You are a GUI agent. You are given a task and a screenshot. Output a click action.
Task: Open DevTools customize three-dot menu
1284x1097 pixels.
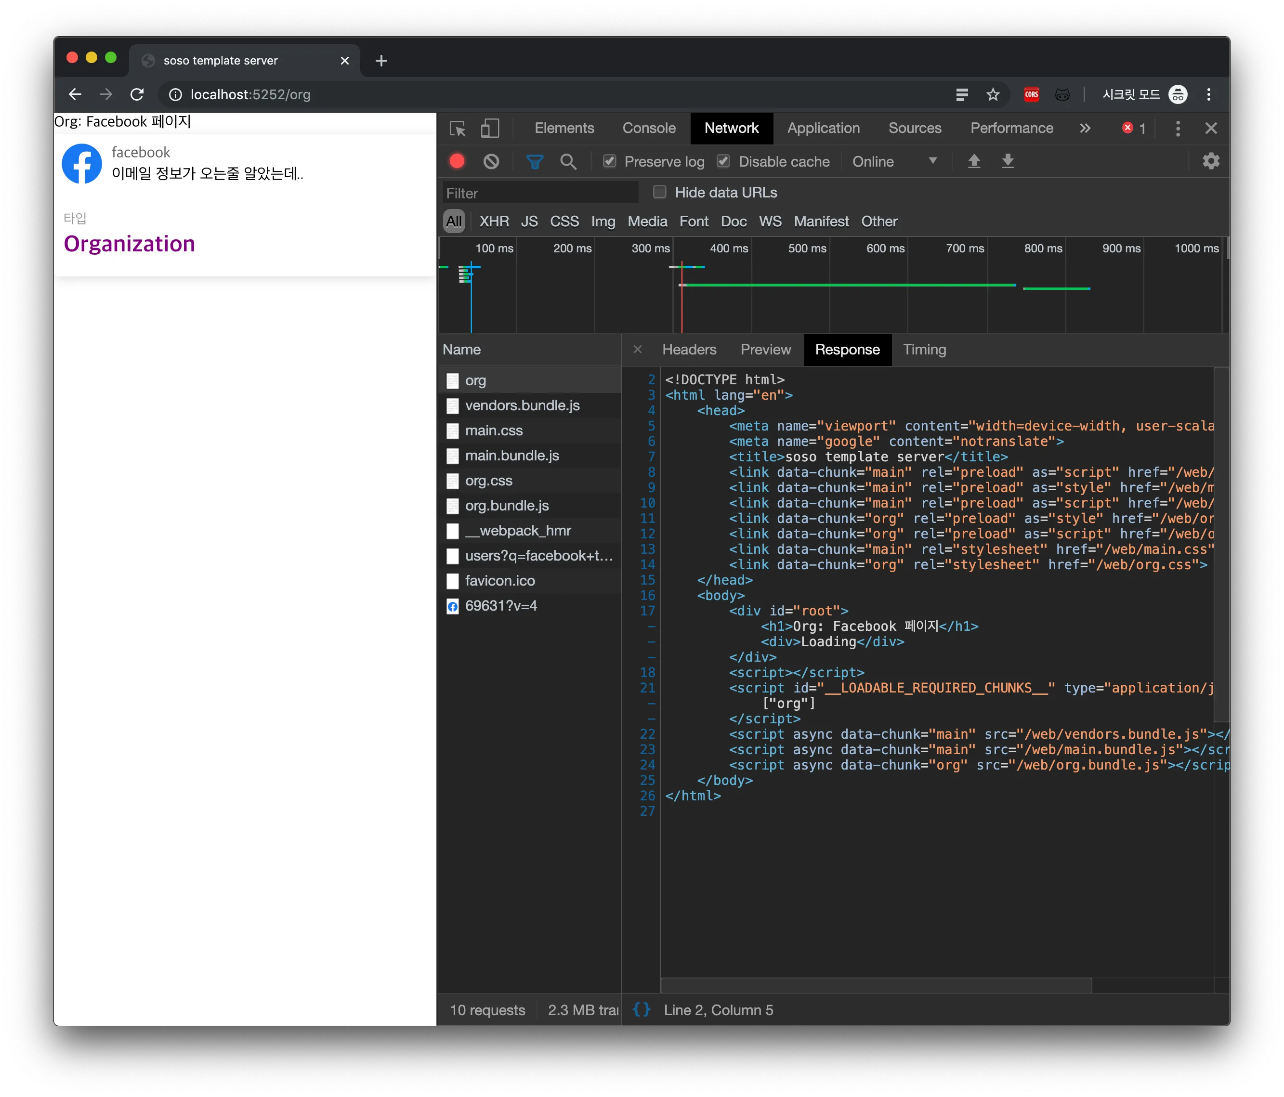point(1178,128)
